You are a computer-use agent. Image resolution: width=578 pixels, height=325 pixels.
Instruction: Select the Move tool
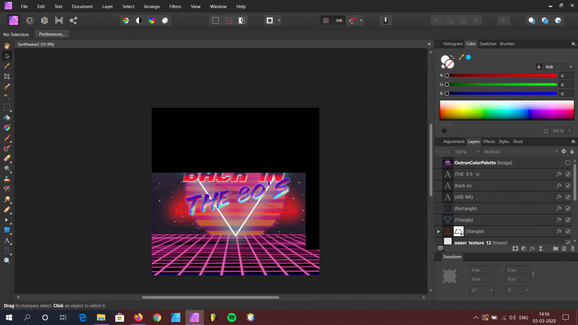point(7,56)
